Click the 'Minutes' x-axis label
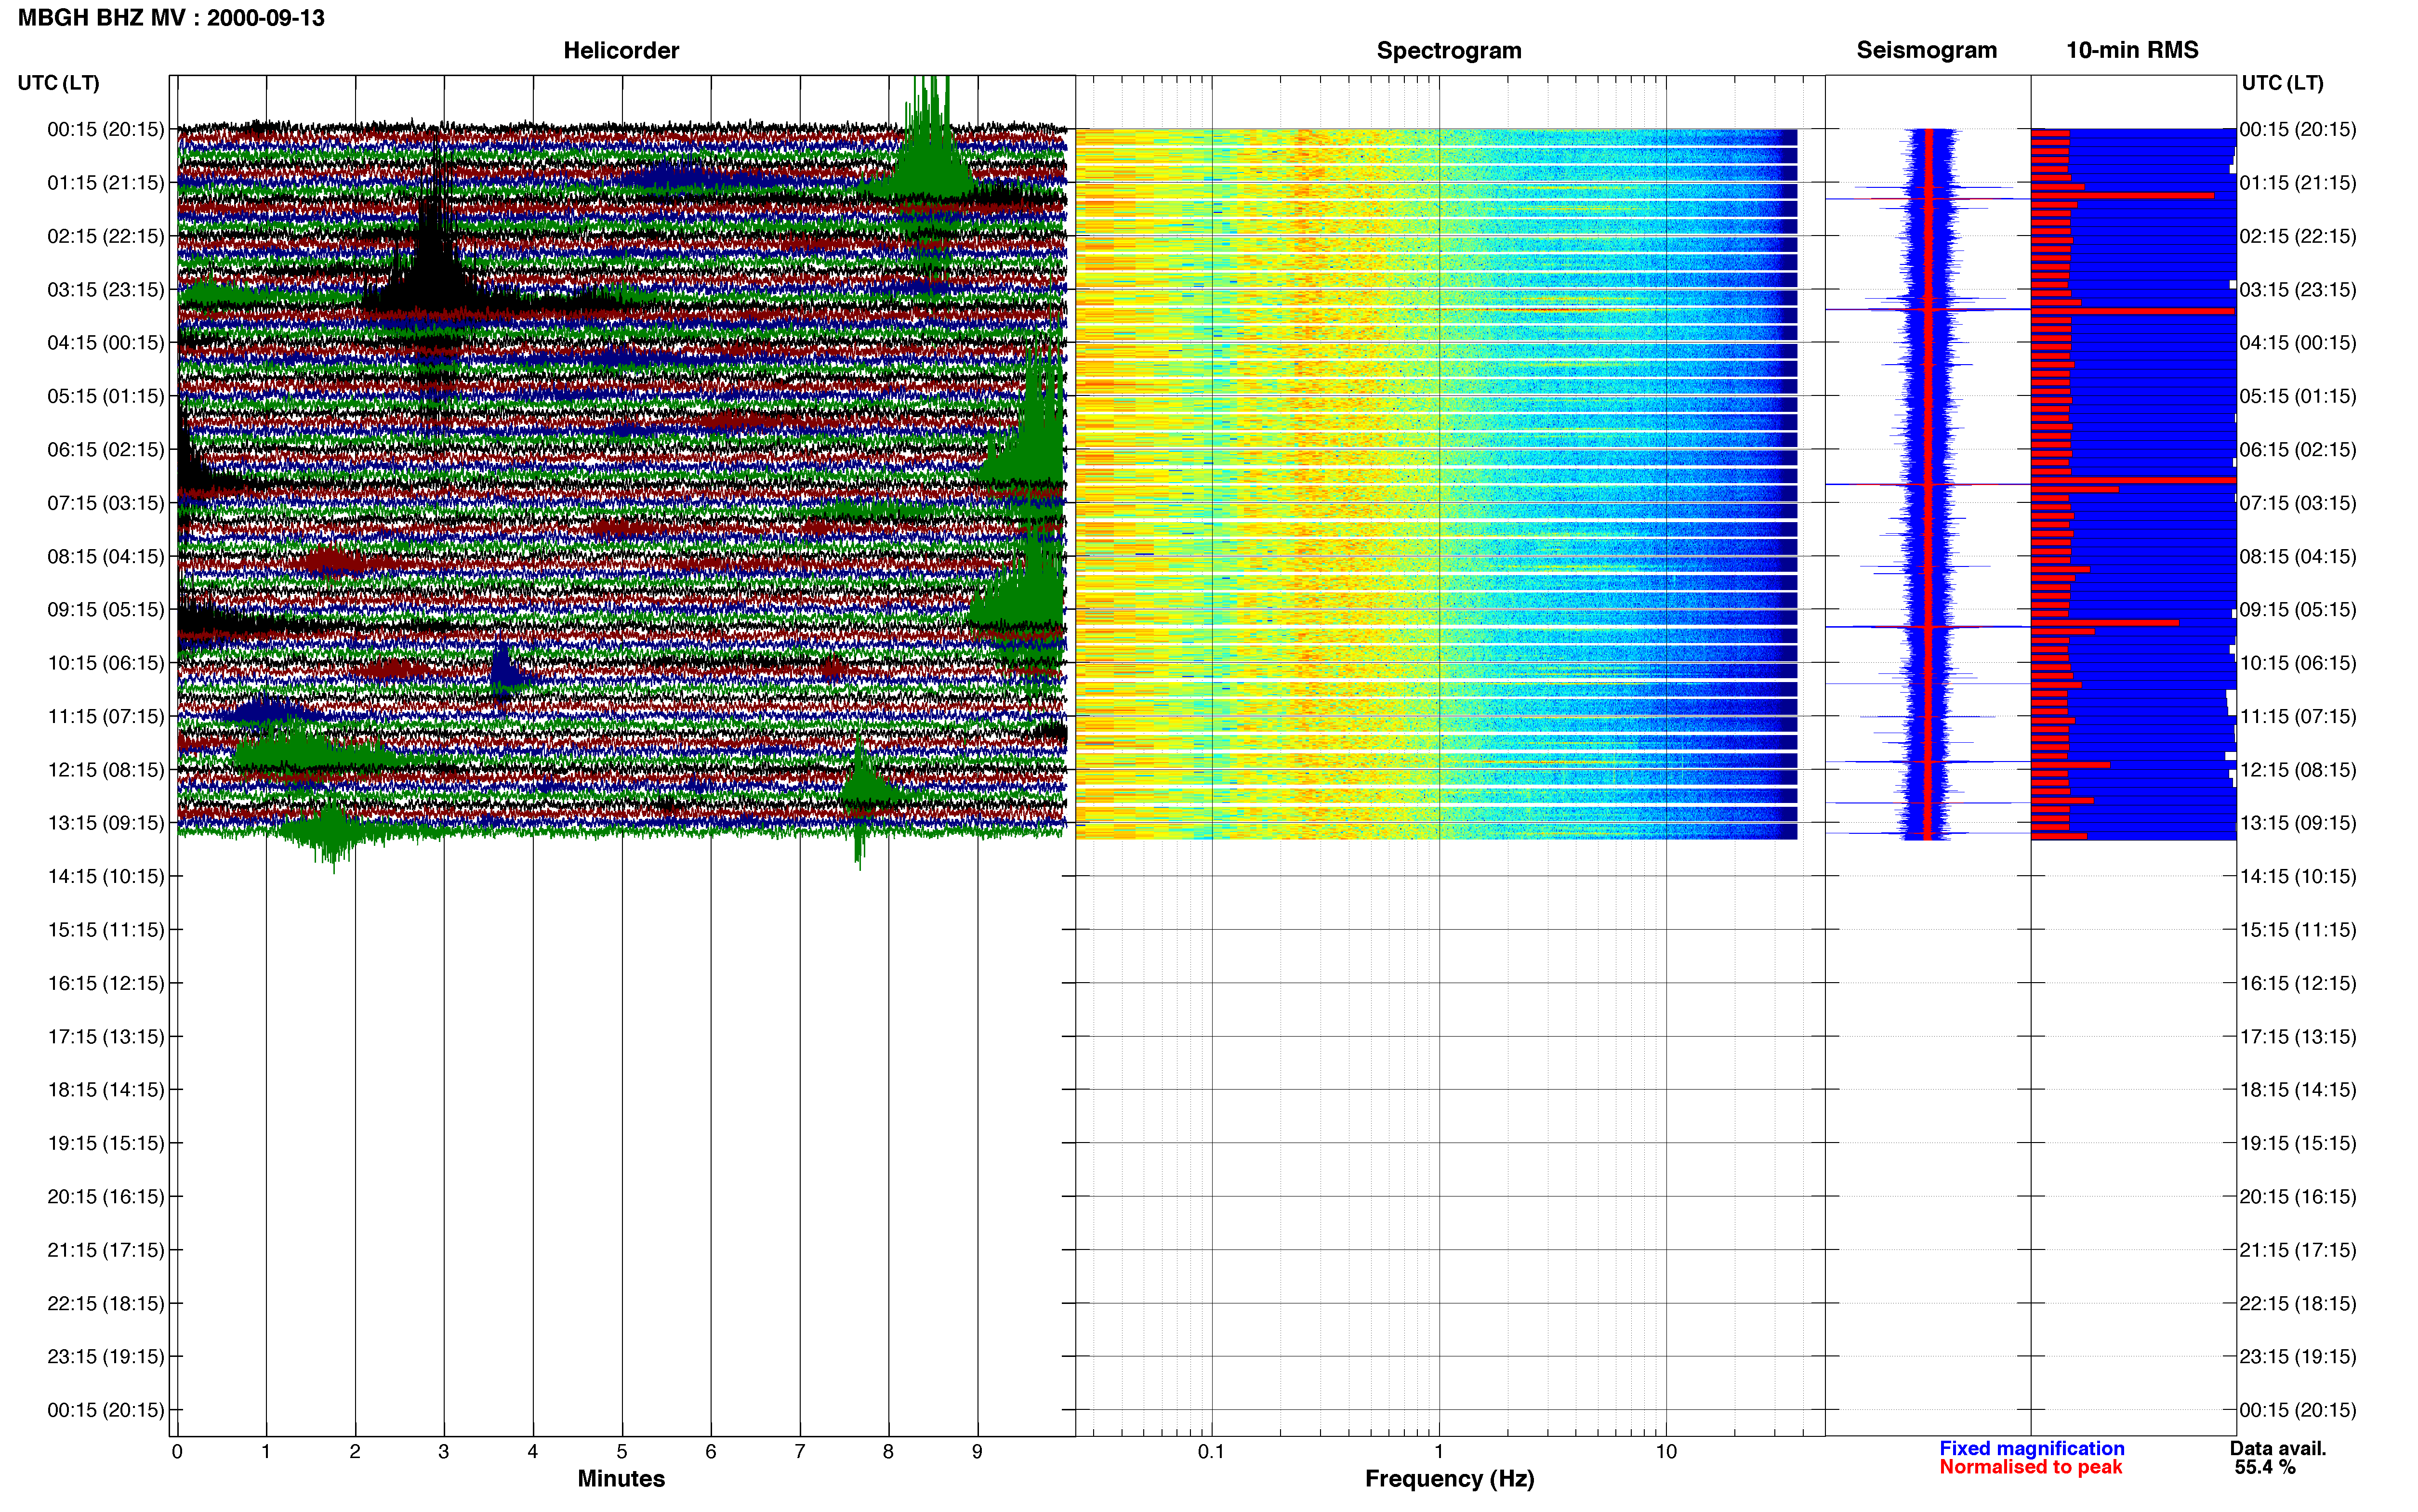 (x=621, y=1479)
